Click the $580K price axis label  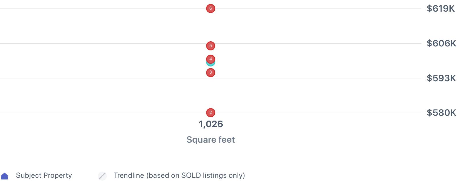(441, 113)
